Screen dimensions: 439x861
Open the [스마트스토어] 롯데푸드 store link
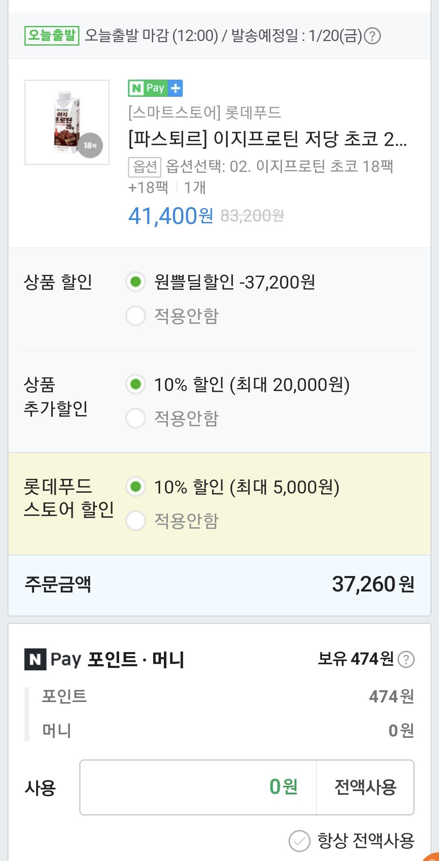click(x=204, y=113)
